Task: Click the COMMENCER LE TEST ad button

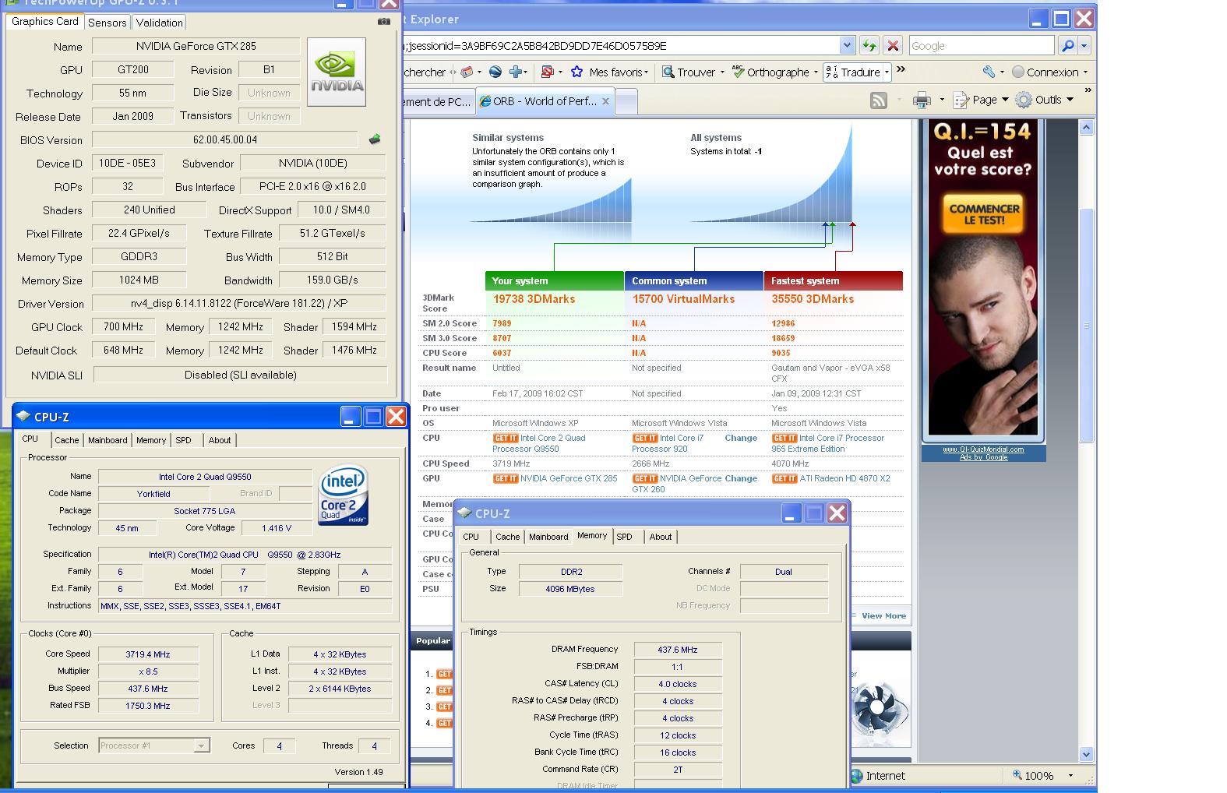Action: pyautogui.click(x=984, y=214)
